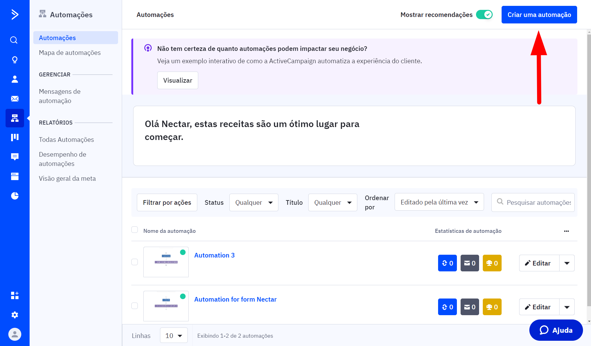Click the Automações panel header title

click(71, 14)
